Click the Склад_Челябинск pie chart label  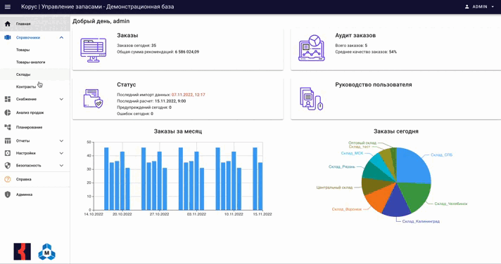coord(451,204)
